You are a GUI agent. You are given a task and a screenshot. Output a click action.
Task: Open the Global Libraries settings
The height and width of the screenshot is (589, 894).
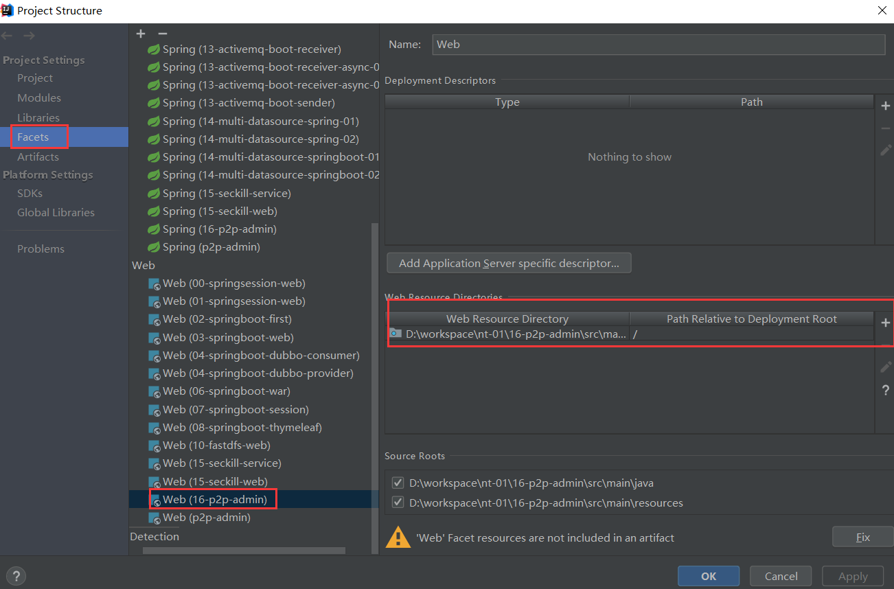[x=56, y=213]
